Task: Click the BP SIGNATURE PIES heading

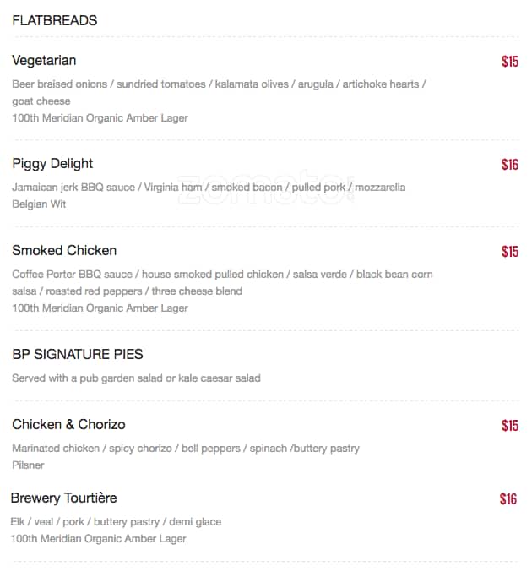Action: pyautogui.click(x=77, y=354)
